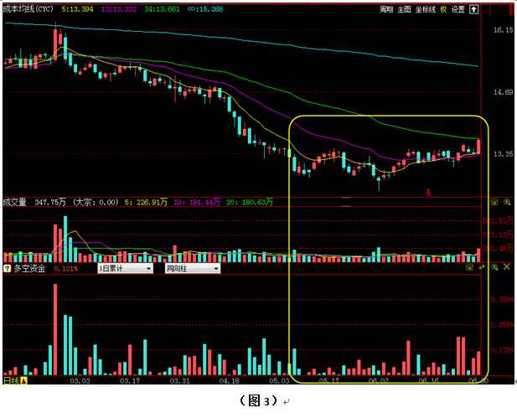This screenshot has width=517, height=418.
Task: Select the 日线 daily period tab
Action: [x=11, y=380]
